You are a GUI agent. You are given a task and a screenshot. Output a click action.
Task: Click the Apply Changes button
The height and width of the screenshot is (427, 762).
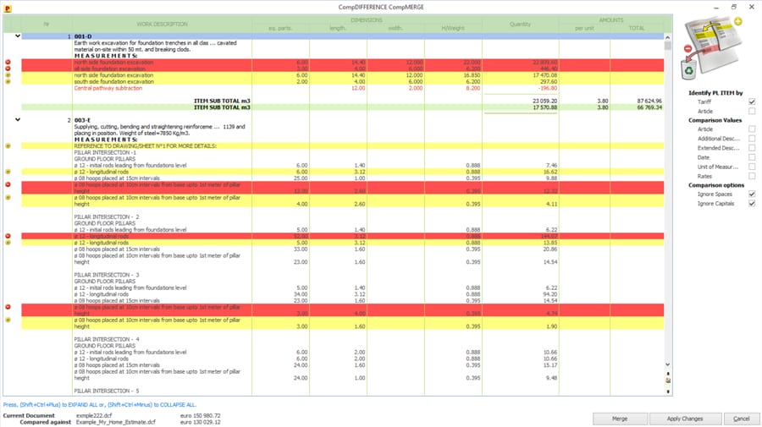[x=685, y=419]
